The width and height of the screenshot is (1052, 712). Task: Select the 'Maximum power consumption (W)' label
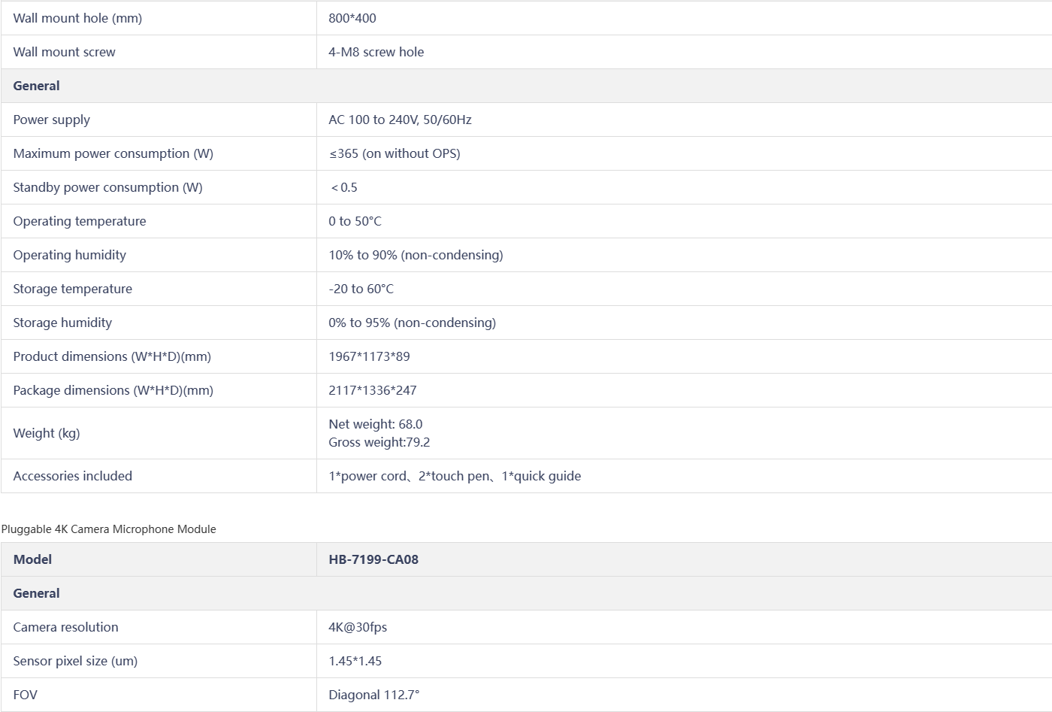[x=113, y=153]
